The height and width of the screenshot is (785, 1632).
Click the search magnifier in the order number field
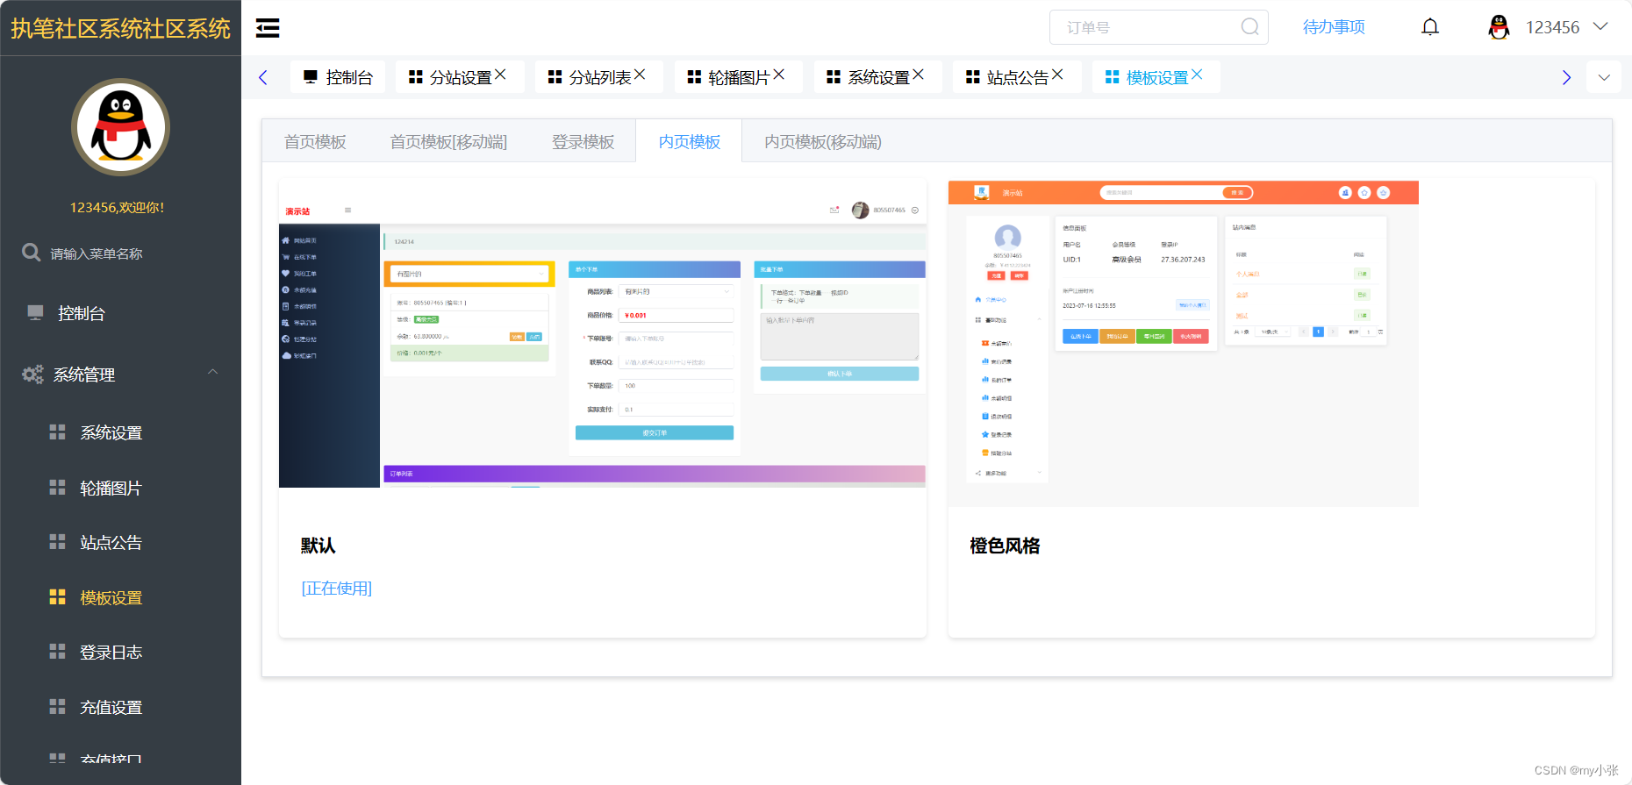pyautogui.click(x=1249, y=27)
